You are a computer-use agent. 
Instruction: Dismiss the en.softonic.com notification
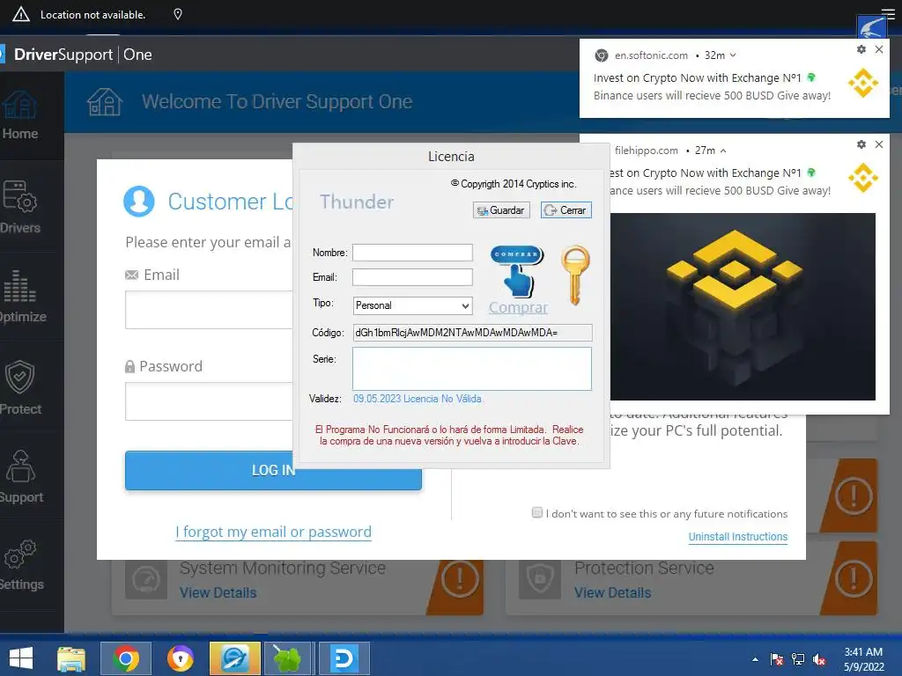point(879,49)
